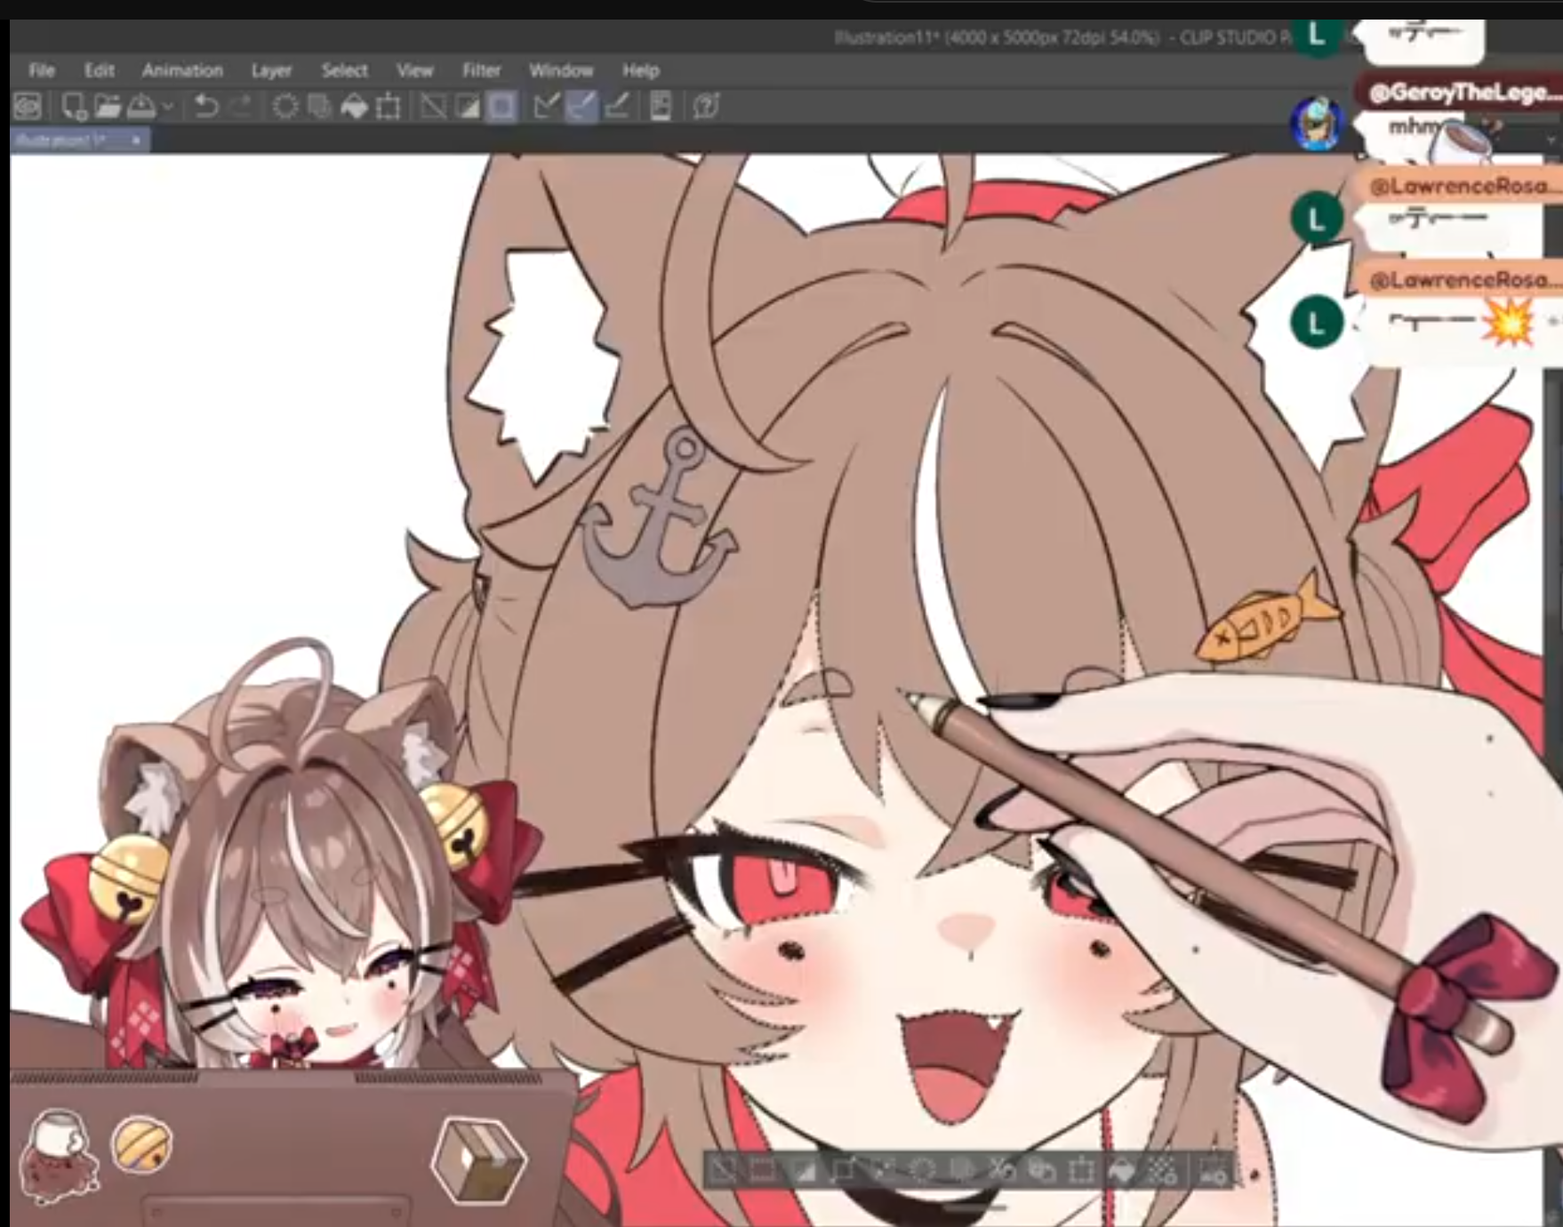Open the smartphone connection icon
The height and width of the screenshot is (1227, 1563).
point(661,108)
